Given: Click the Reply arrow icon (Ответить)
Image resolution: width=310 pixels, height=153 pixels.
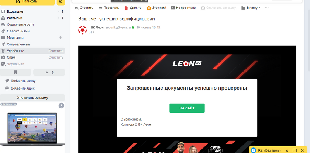Looking at the screenshot, I should 76,8.
